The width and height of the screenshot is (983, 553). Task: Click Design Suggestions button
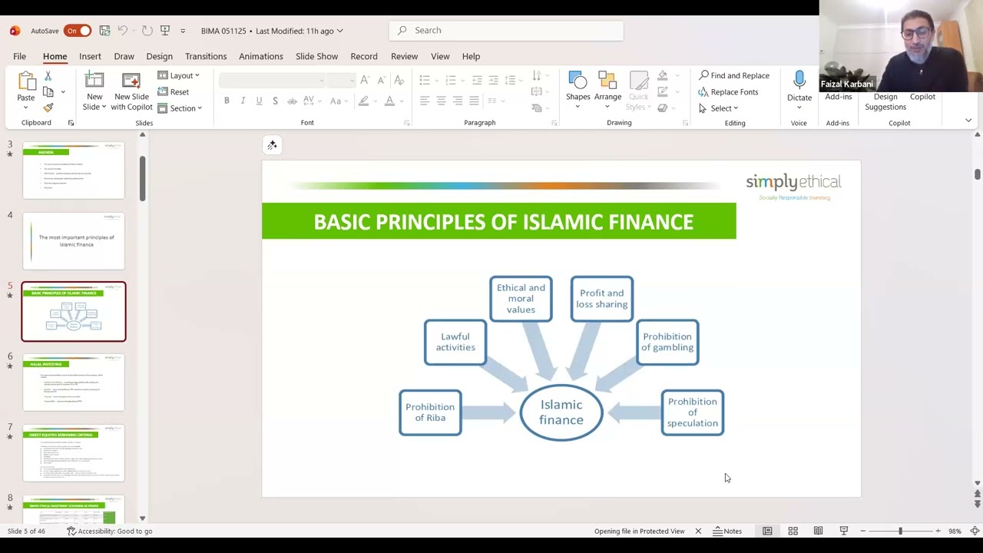pos(885,101)
